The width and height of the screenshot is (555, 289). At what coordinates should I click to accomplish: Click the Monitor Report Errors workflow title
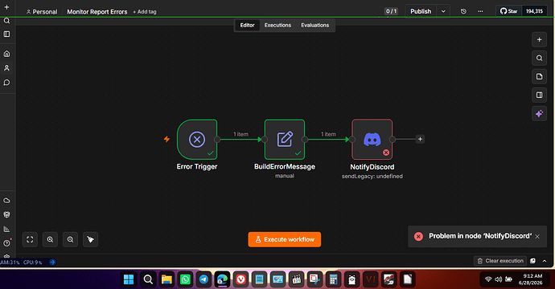97,12
